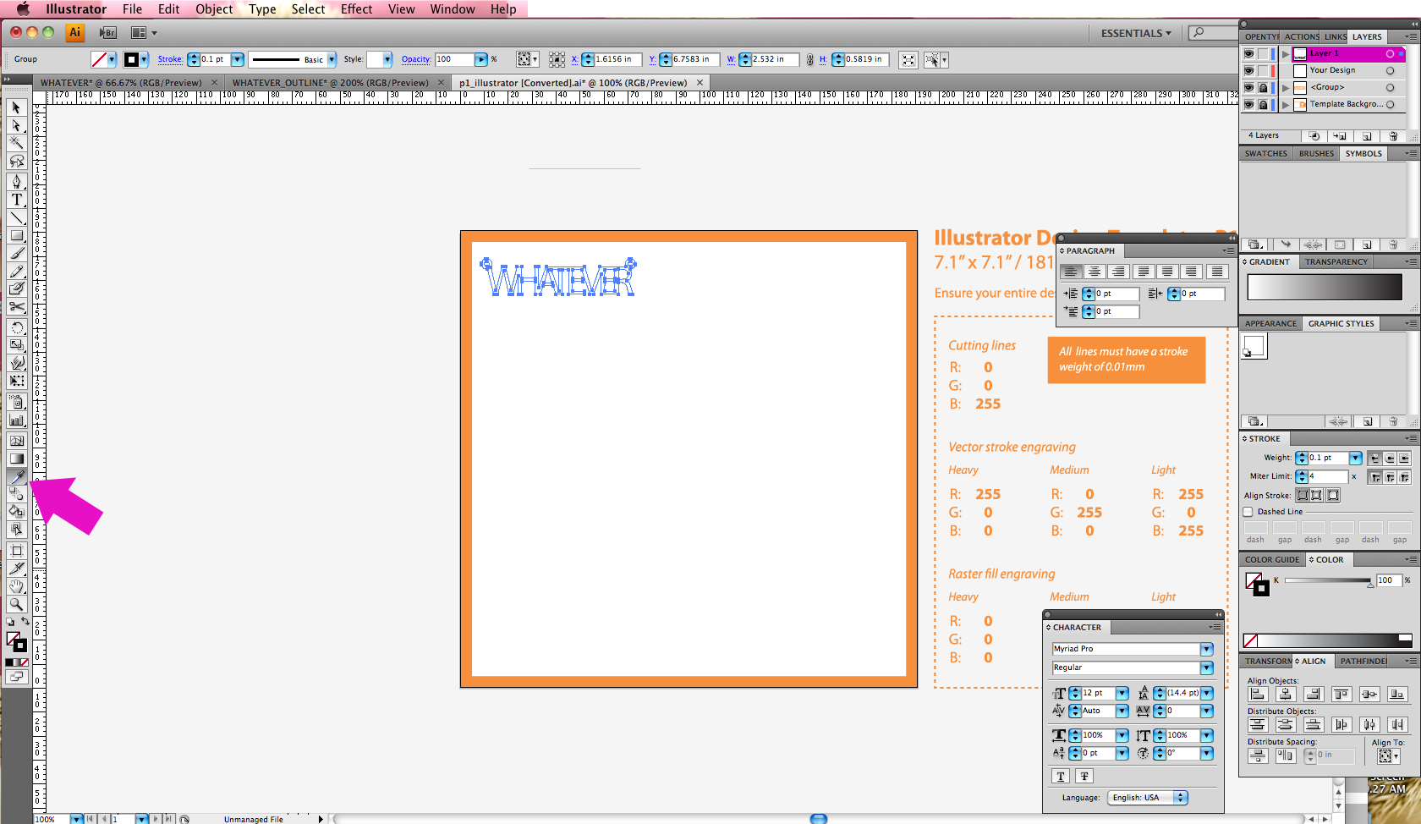This screenshot has width=1421, height=824.
Task: Open Adobe Bridge with the Br icon
Action: coord(107,33)
